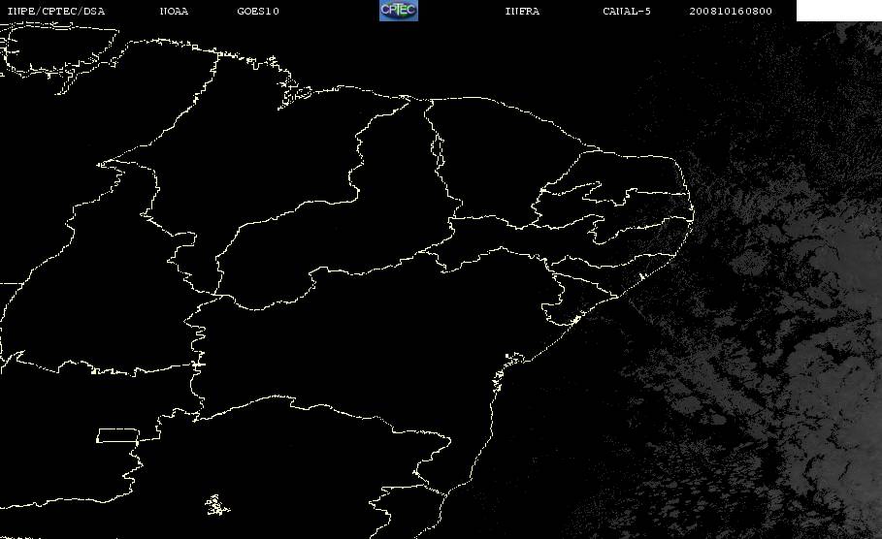Click the CPTEC logo in header

point(398,10)
